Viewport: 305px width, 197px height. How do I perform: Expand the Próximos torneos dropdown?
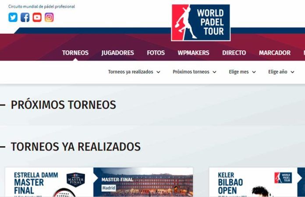pyautogui.click(x=195, y=72)
